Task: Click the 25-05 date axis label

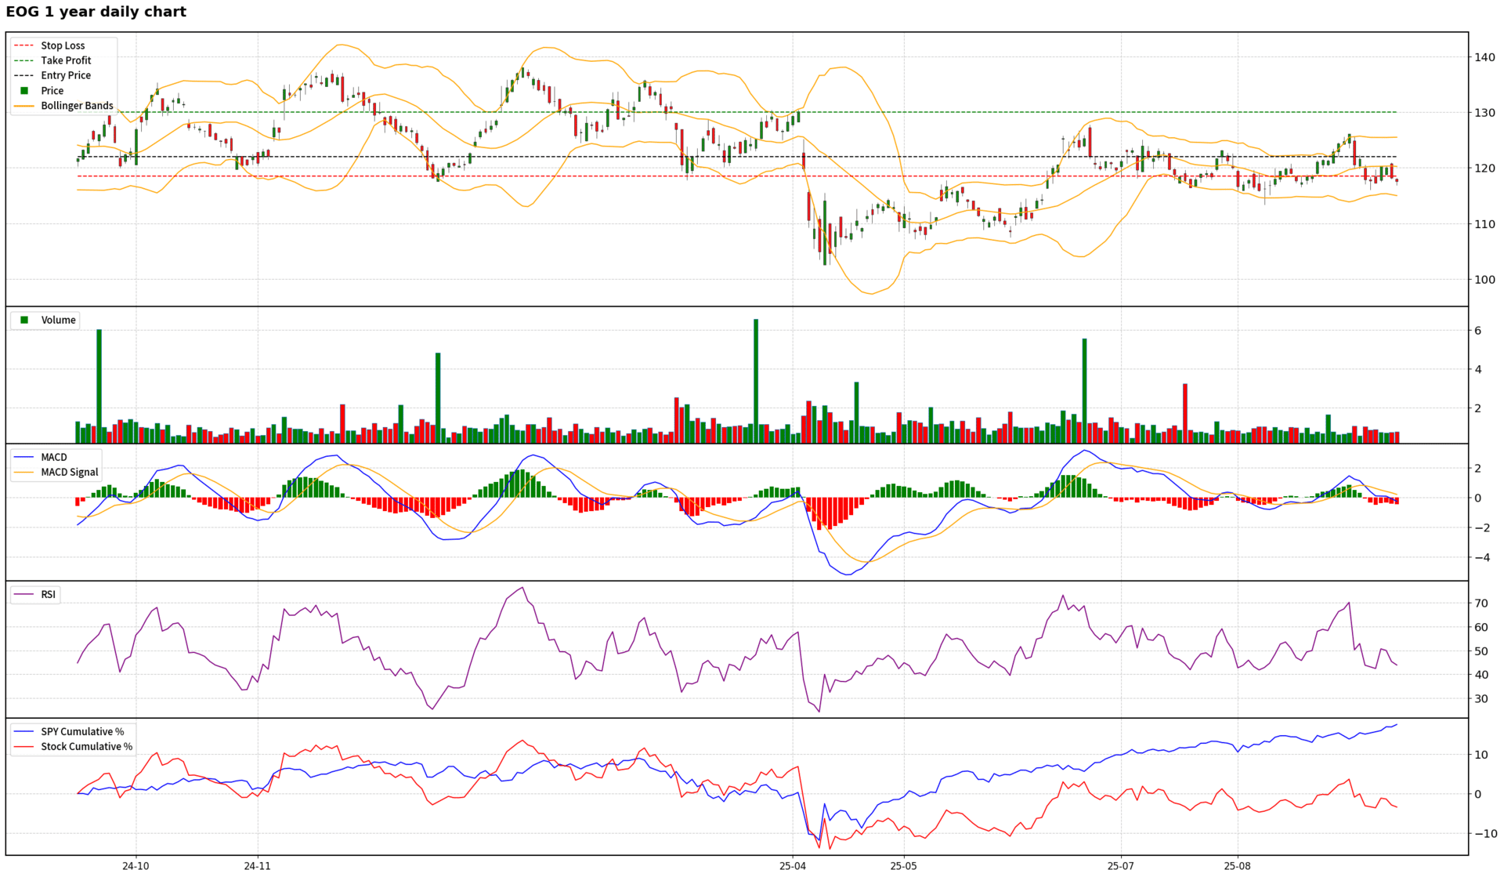Action: pos(902,866)
